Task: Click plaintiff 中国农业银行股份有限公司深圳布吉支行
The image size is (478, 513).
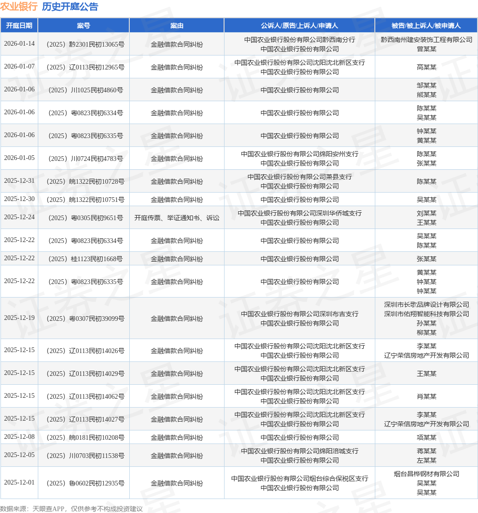Action: click(x=300, y=314)
